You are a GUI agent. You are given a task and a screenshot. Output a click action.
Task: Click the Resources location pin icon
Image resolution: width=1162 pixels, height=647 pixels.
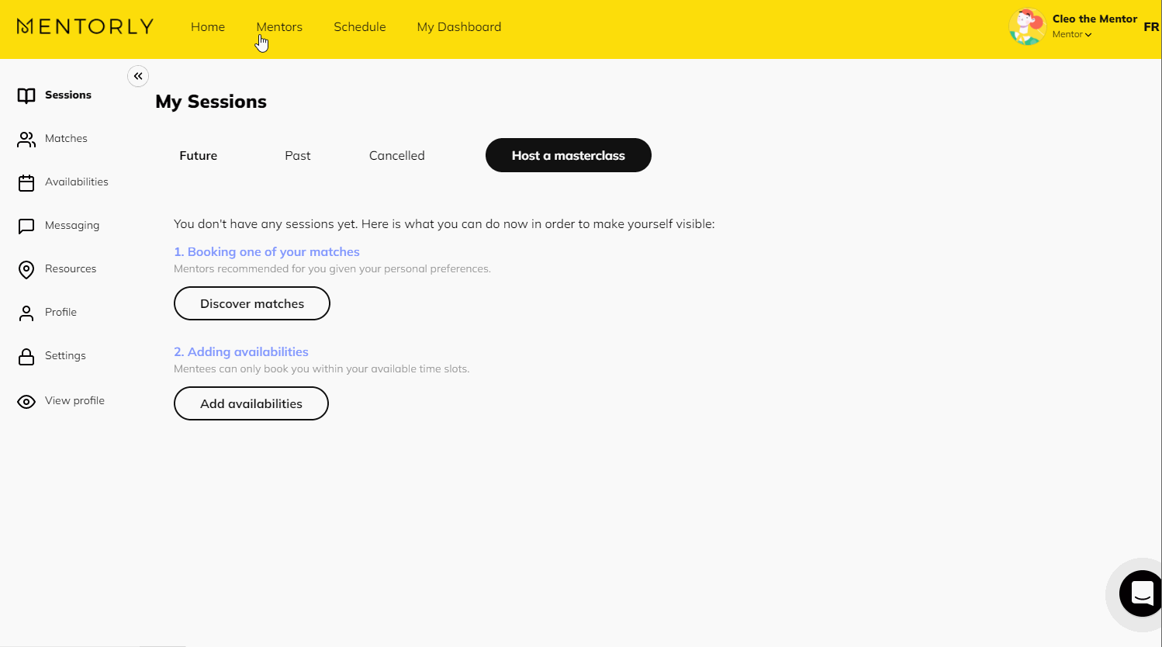(x=26, y=269)
